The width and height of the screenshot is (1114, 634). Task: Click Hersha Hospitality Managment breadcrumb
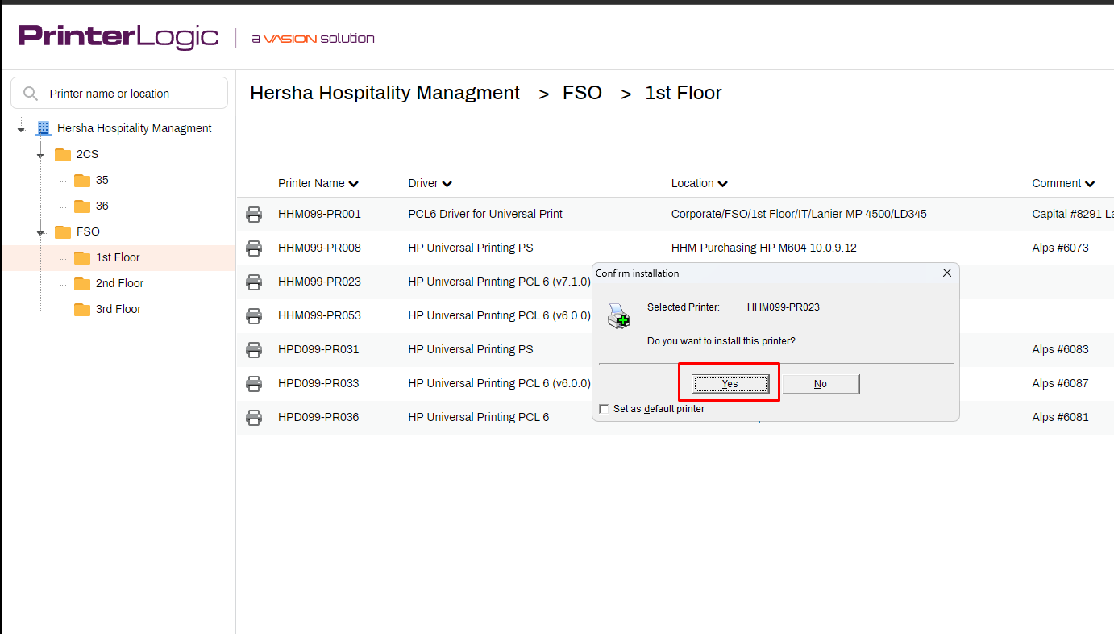tap(384, 93)
